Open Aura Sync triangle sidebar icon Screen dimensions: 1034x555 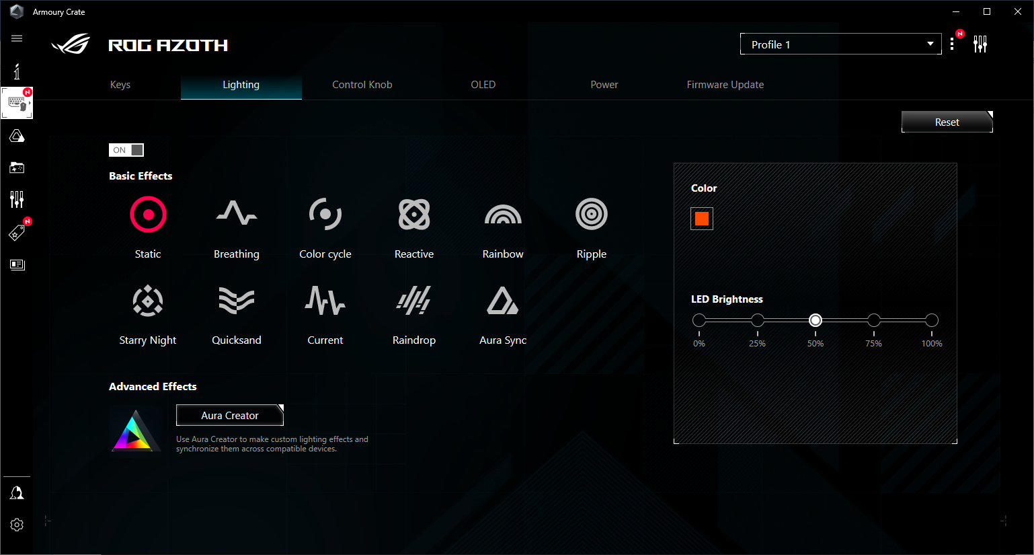tap(17, 136)
